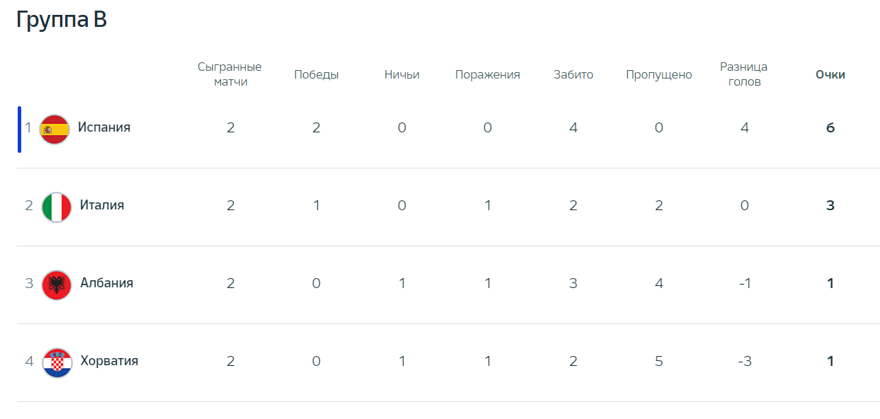
Task: Click the Albania flag icon
Action: click(57, 285)
